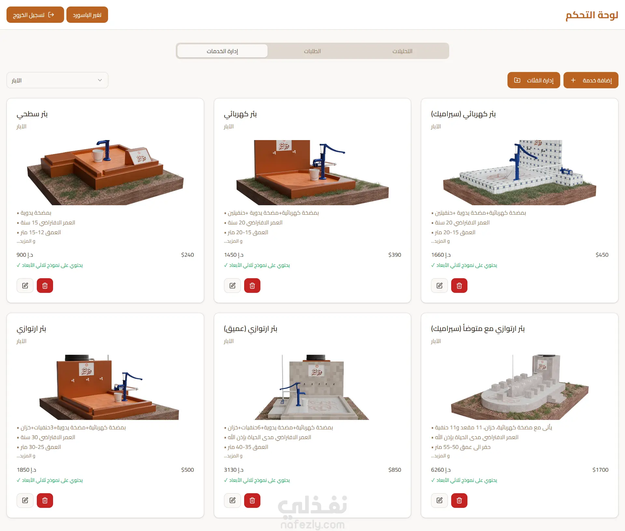Click trash icon on بئر كهربائي card
The width and height of the screenshot is (625, 531).
coord(252,286)
